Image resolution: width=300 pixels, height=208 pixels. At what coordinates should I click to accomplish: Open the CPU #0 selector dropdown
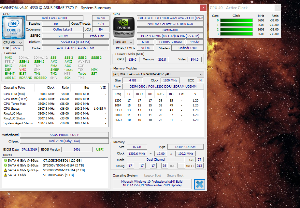point(13,42)
